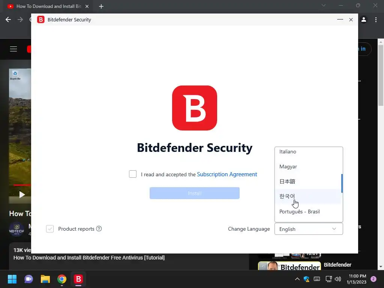The height and width of the screenshot is (288, 384).
Task: Open File Explorer from taskbar
Action: pos(45,279)
